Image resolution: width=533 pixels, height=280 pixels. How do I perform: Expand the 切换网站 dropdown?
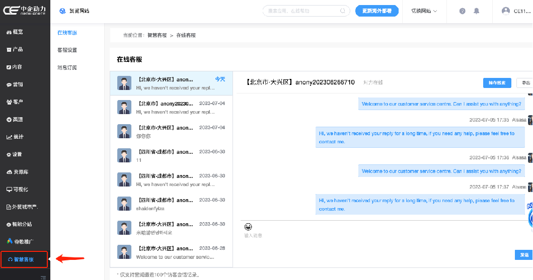(424, 11)
